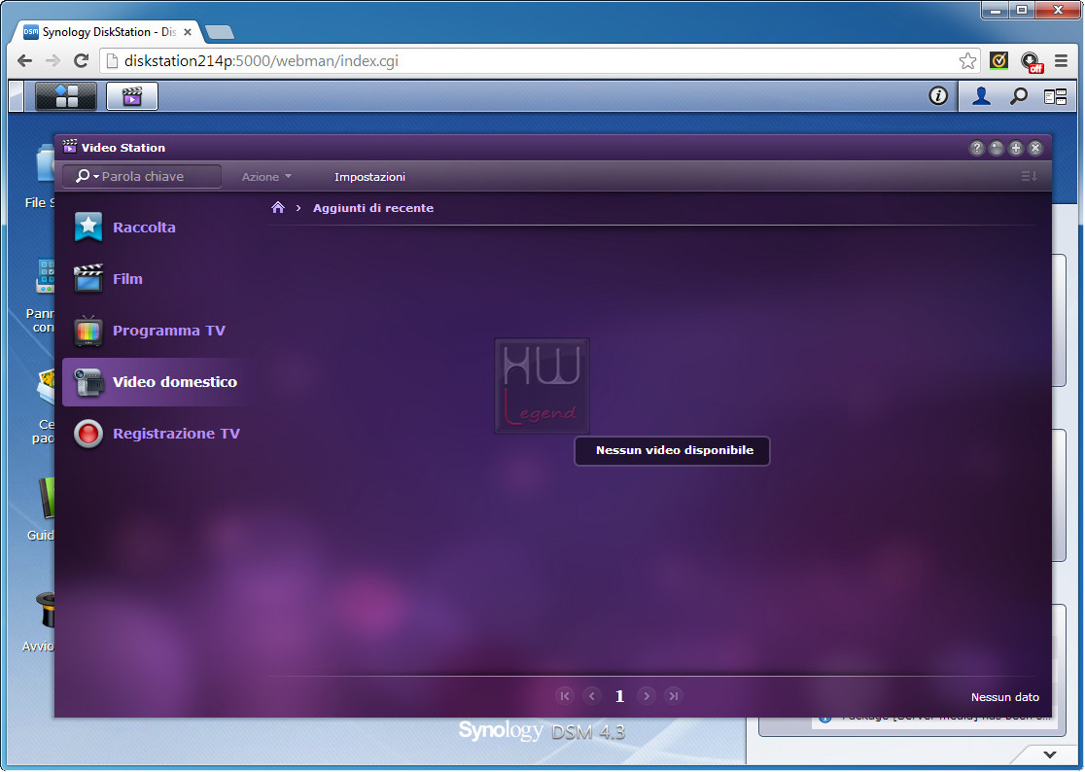Open the DSM search magnifier icon
This screenshot has height=772, width=1085.
click(x=1018, y=96)
